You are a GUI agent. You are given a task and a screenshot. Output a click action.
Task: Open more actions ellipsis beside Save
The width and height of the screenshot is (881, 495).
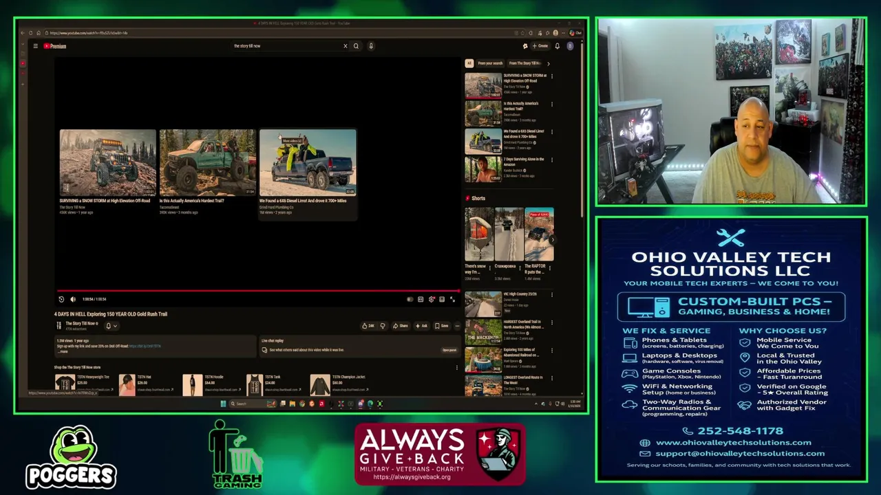pyautogui.click(x=457, y=326)
